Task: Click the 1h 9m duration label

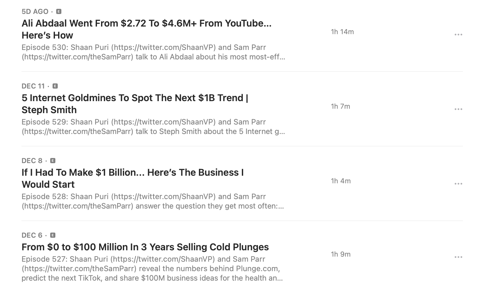Action: tap(340, 254)
